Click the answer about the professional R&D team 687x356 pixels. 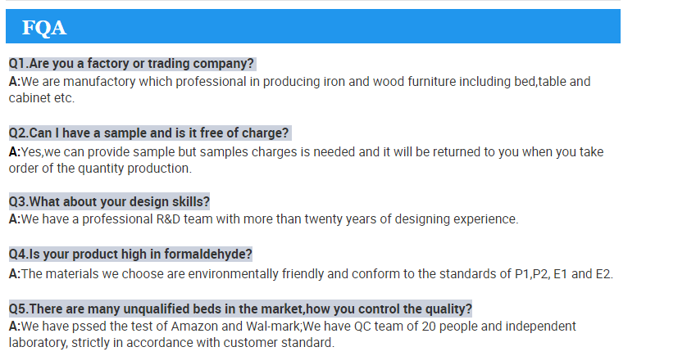(x=271, y=219)
